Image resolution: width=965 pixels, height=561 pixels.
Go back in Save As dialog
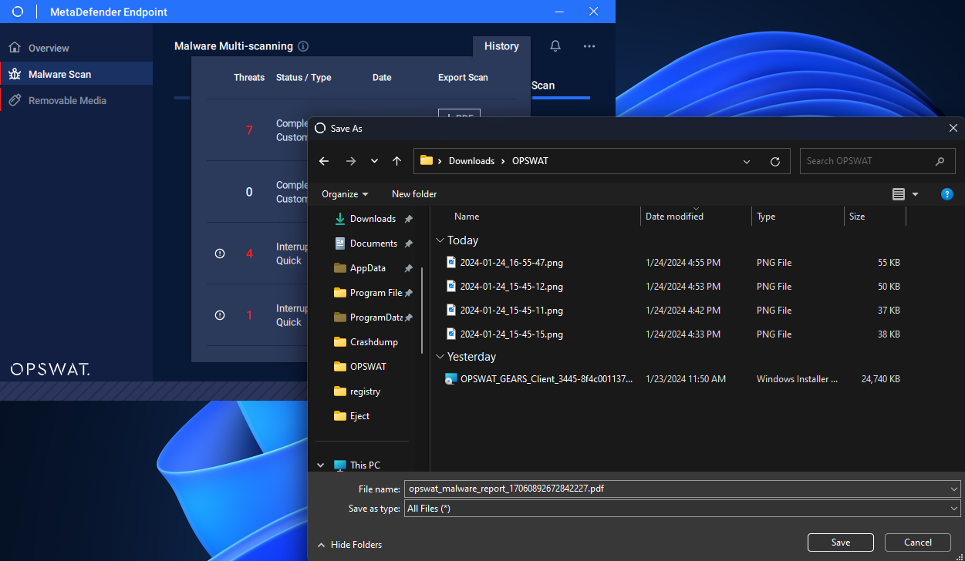(324, 161)
